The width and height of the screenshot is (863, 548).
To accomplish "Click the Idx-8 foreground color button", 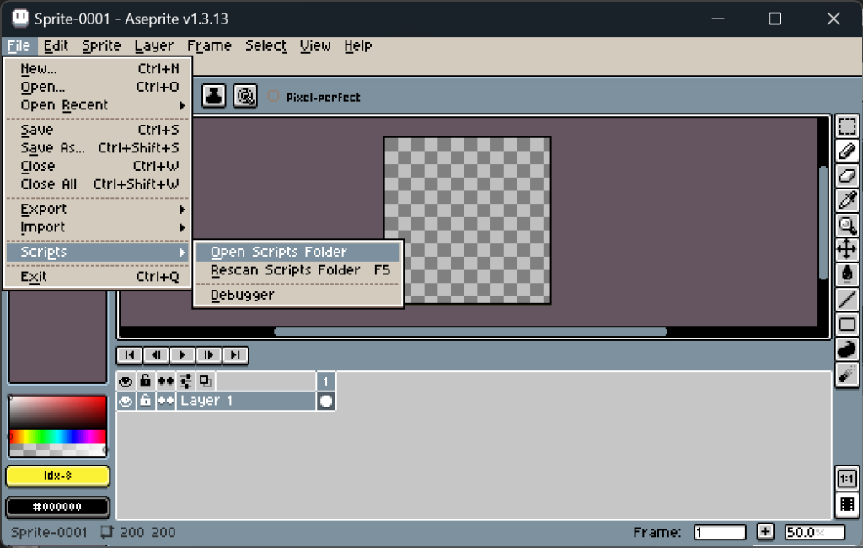I will coord(58,476).
